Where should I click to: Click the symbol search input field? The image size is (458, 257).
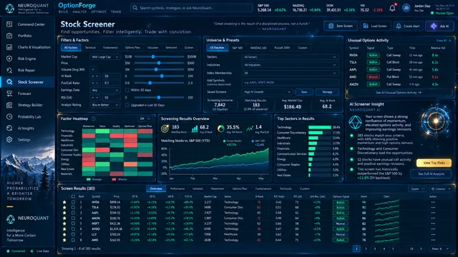click(192, 8)
